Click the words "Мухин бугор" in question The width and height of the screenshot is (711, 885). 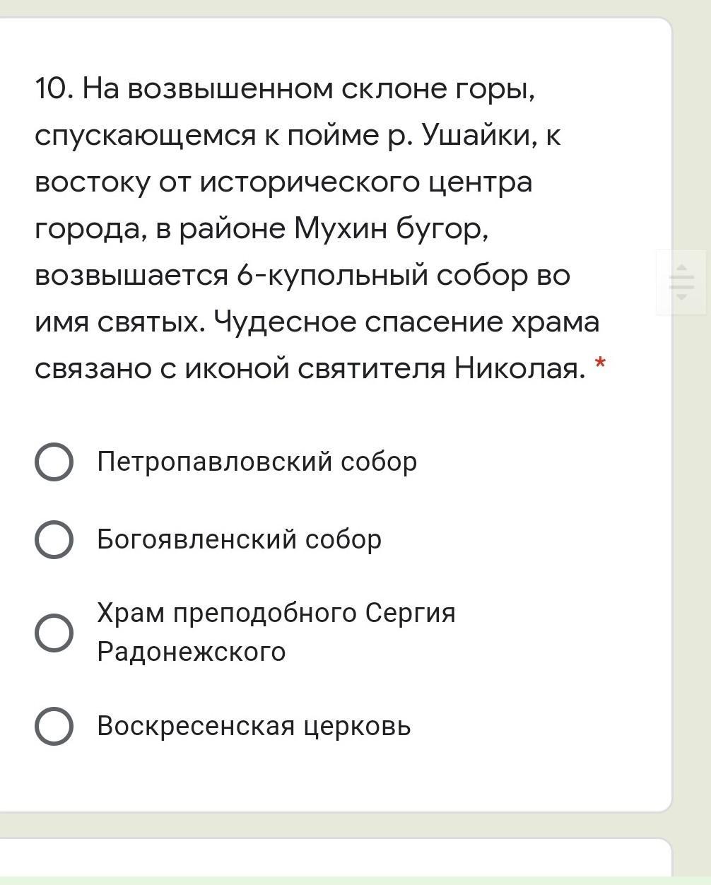(x=391, y=229)
